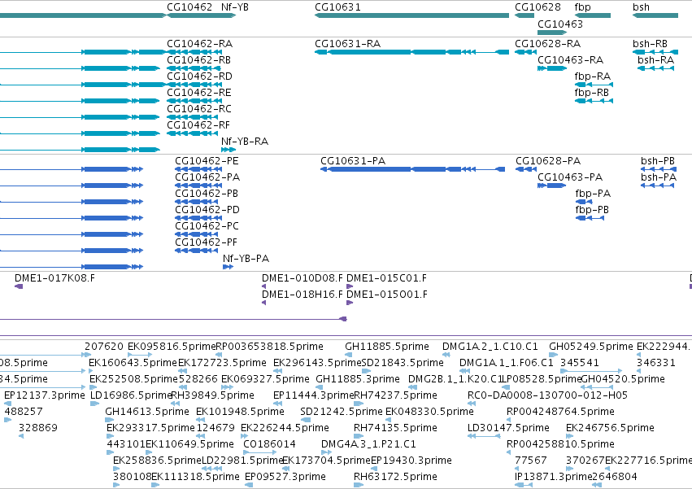The width and height of the screenshot is (692, 489).
Task: Click the CO186014 EST label
Action: (x=269, y=444)
